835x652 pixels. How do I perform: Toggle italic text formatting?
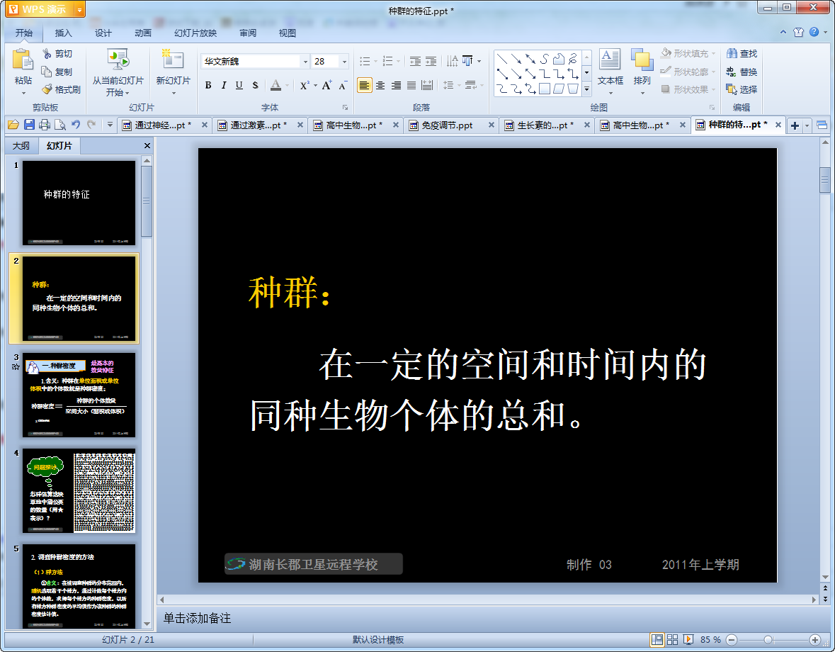pos(224,85)
